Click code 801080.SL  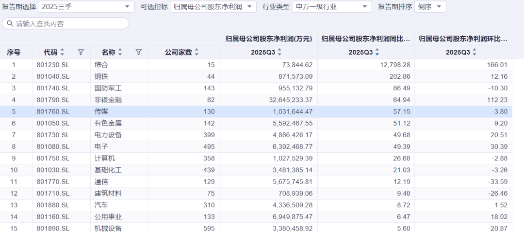coord(53,147)
